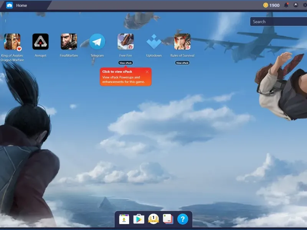Open the multi-instance manager dock icon
Screen dimensions: 307x230
pyautogui.click(x=168, y=219)
